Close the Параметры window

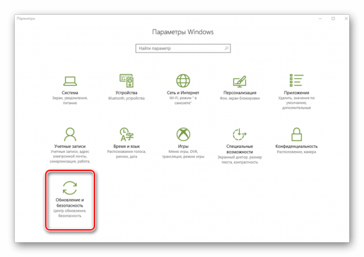click(x=346, y=19)
